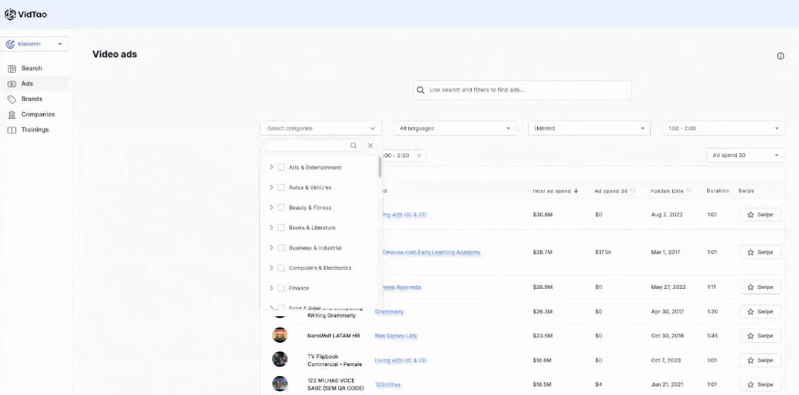Expand the Autos & Vehicles category
This screenshot has height=395, width=799.
coord(271,188)
